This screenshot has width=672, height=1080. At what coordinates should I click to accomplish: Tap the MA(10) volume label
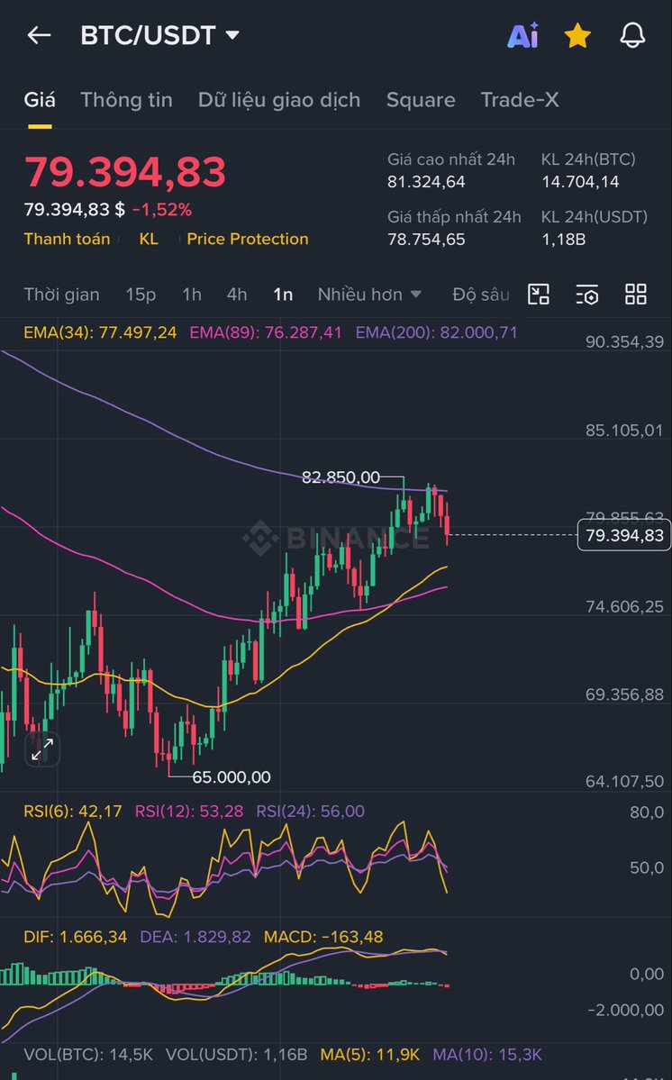[487, 1055]
